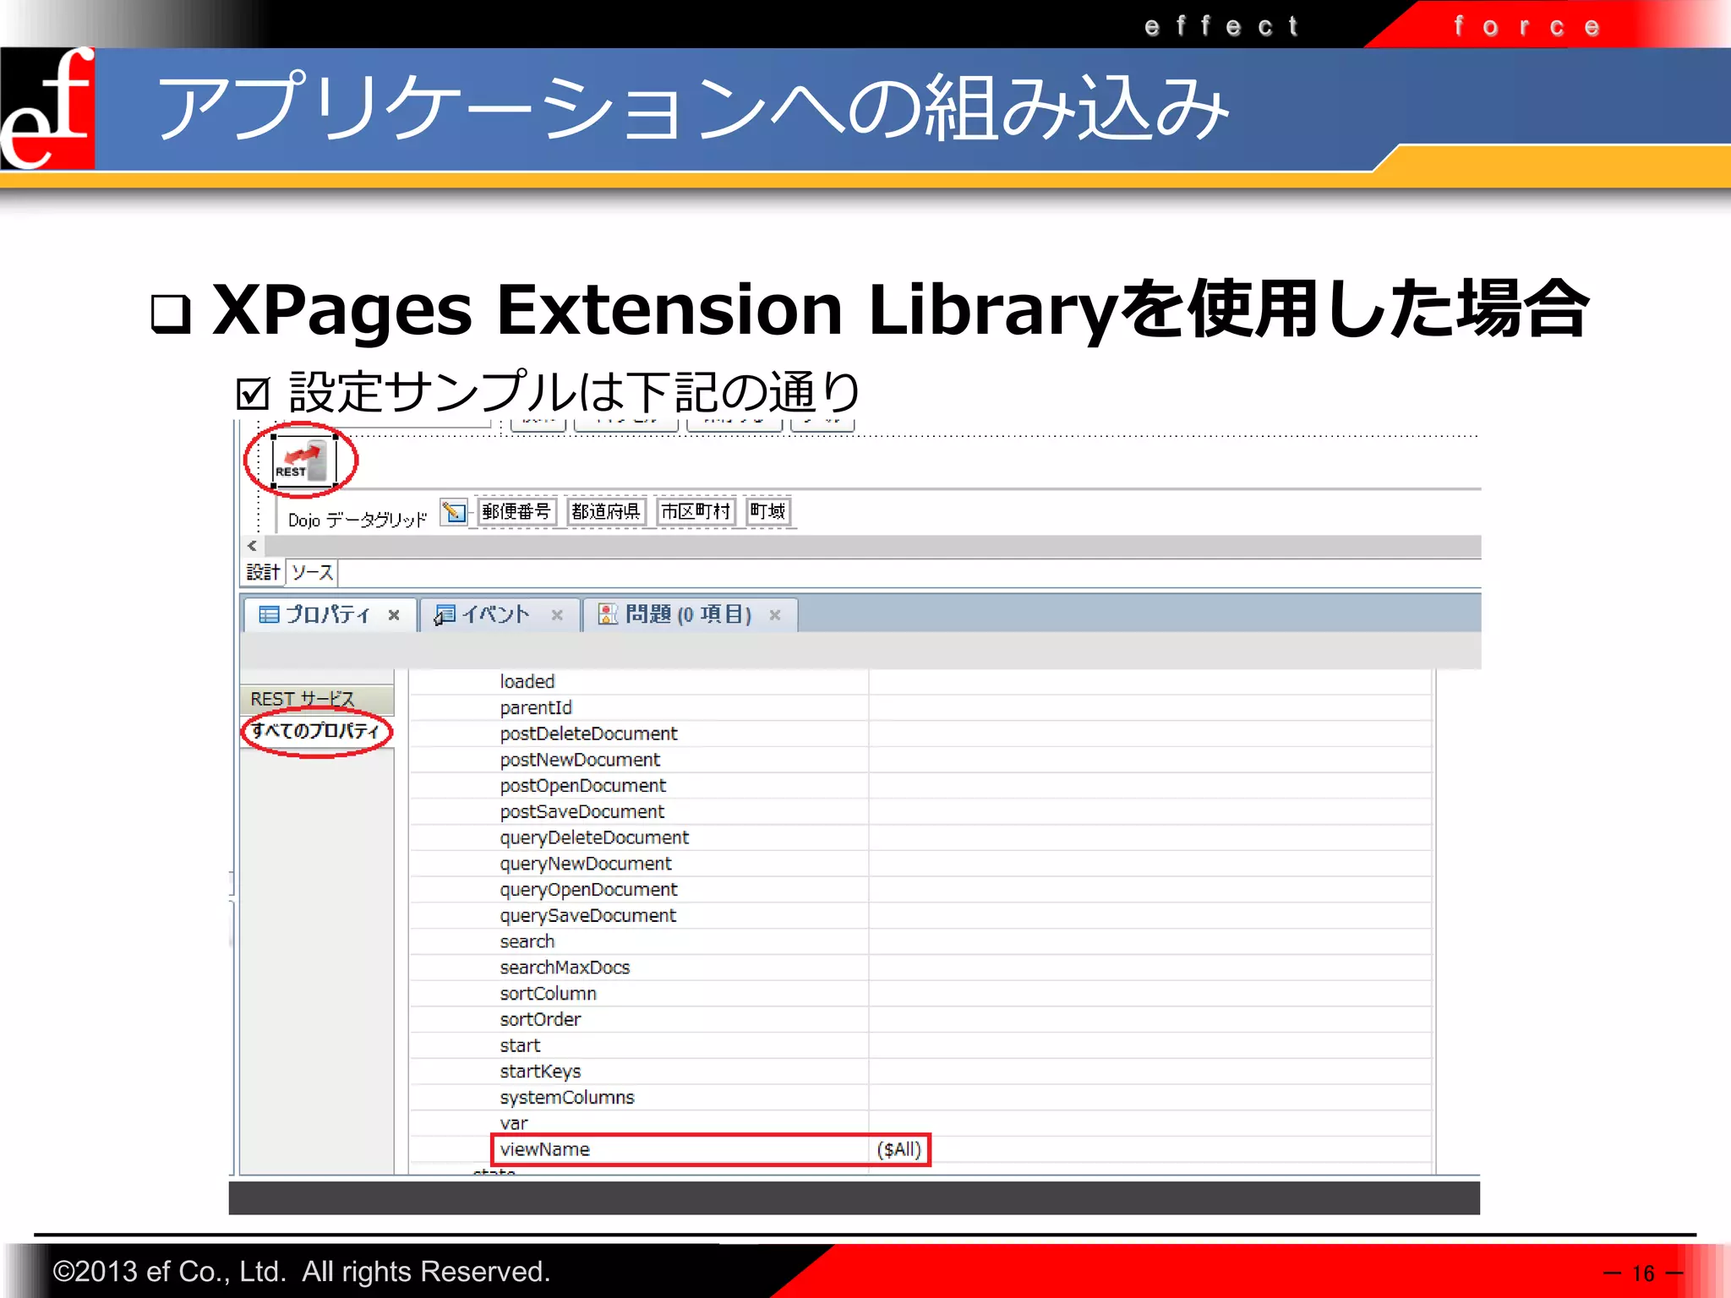Switch to the イベント tab
The height and width of the screenshot is (1298, 1731).
pos(499,614)
